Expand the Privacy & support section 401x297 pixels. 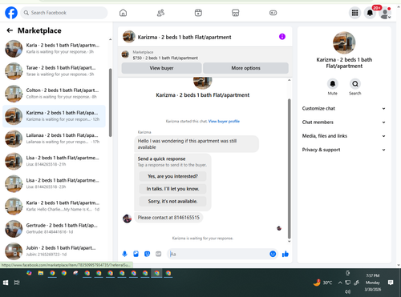click(344, 150)
